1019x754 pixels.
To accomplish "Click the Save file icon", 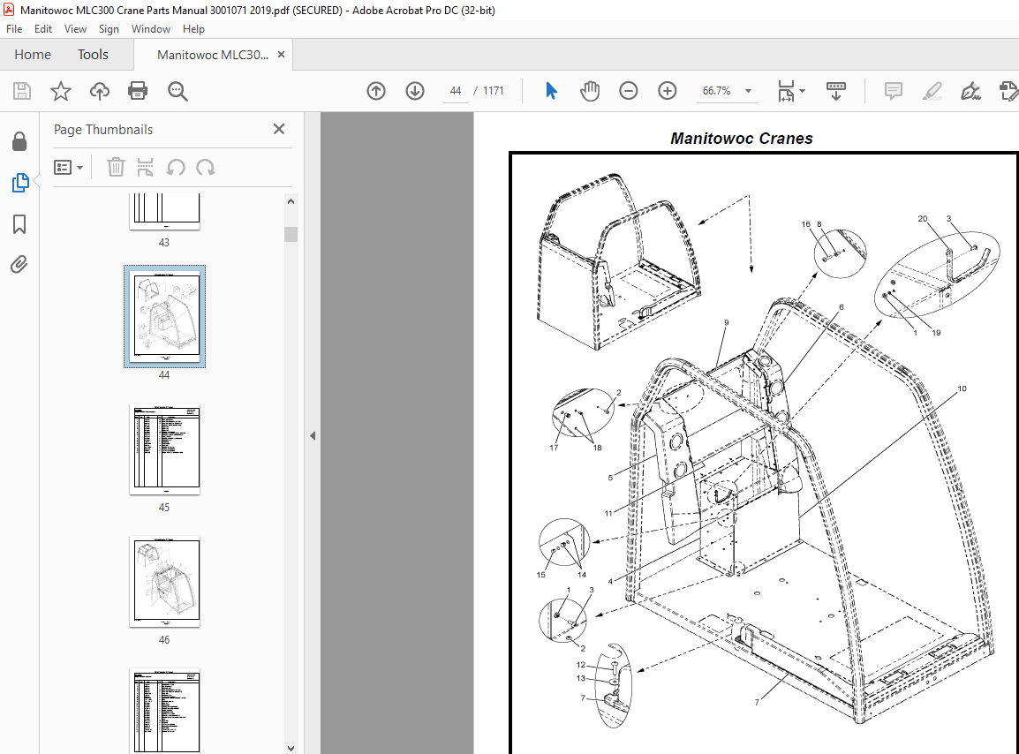I will (22, 91).
